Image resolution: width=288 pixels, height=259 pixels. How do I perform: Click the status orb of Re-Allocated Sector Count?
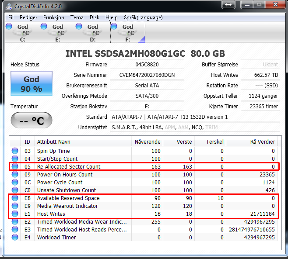click(15, 166)
